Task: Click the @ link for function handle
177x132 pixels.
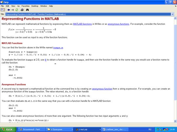Action: (x=46, y=60)
